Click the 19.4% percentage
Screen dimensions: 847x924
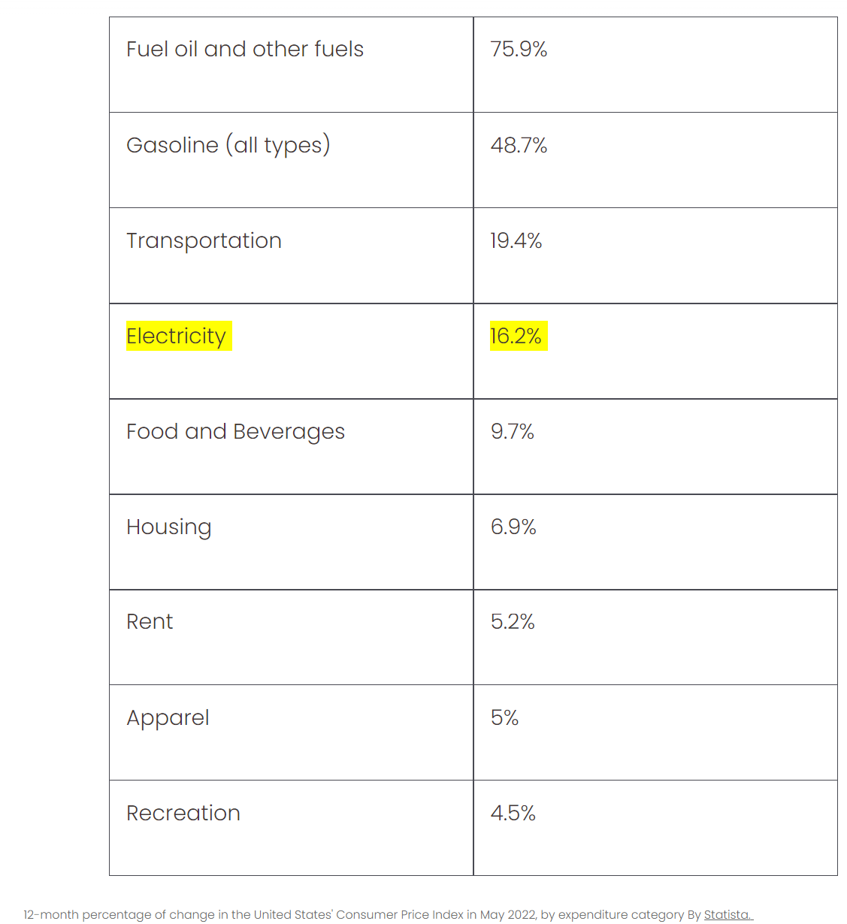516,240
